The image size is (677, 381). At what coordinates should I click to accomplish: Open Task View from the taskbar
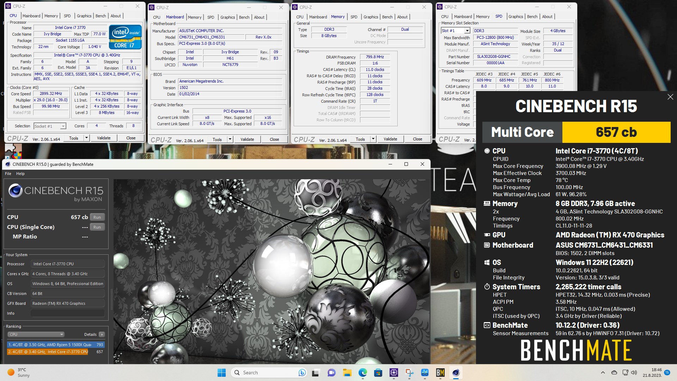point(316,373)
